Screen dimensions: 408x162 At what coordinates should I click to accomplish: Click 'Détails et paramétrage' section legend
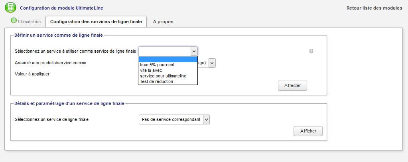[x=69, y=103]
